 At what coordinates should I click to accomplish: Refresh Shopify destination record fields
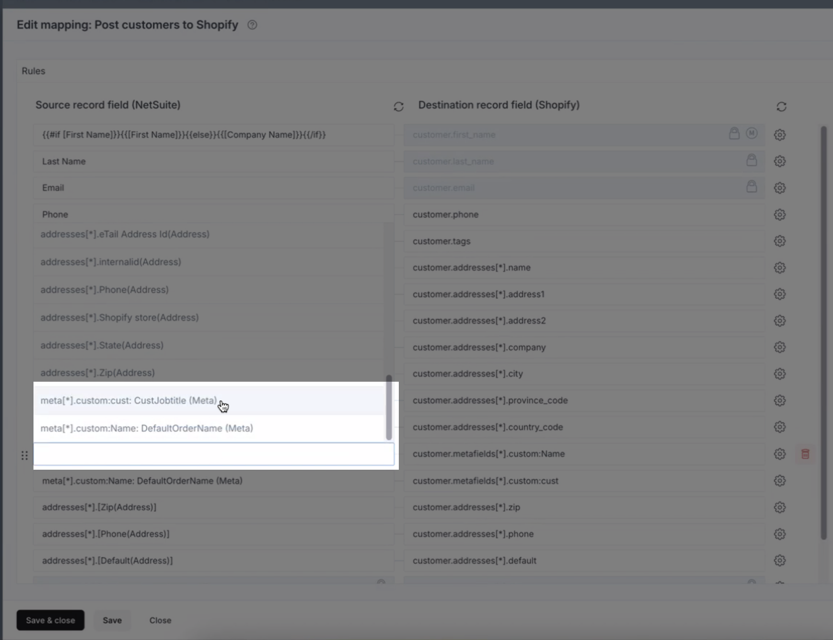click(781, 107)
